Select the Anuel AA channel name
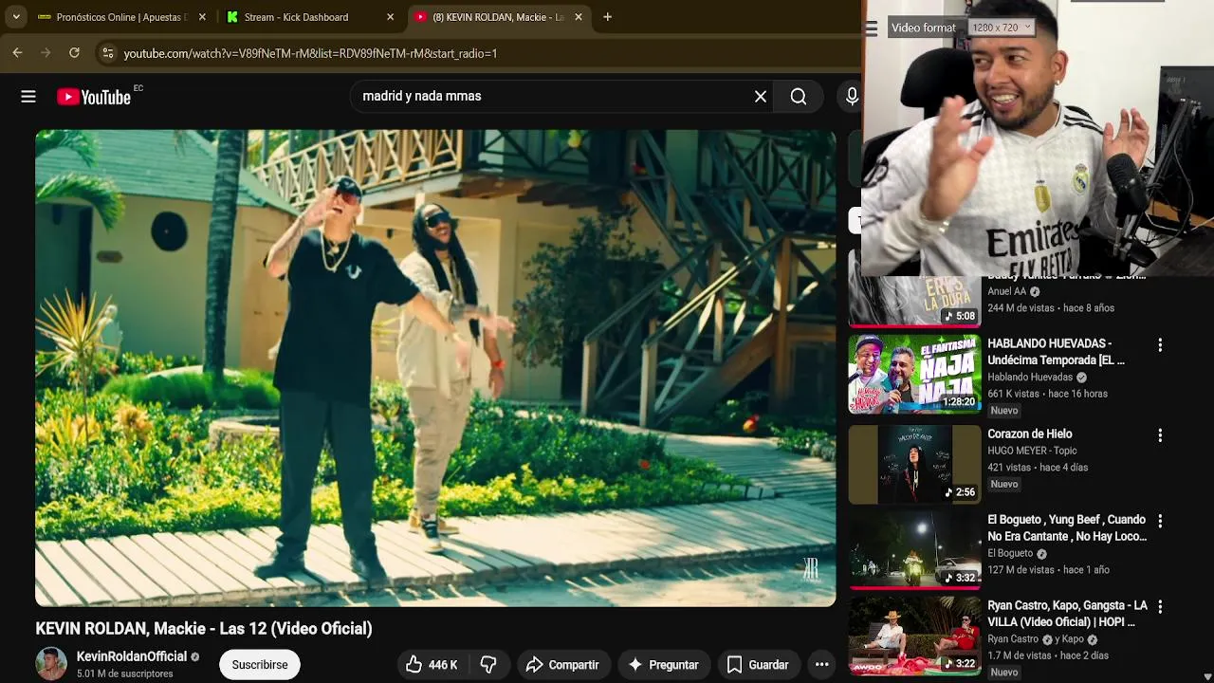The width and height of the screenshot is (1214, 683). tap(1006, 291)
